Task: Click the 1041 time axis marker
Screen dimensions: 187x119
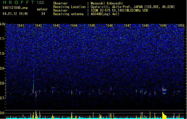Action: 21,26
